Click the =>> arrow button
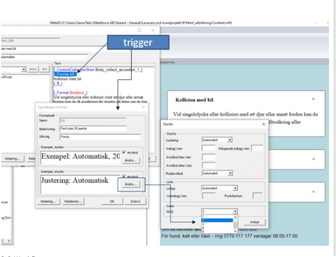Viewport: 336px width, 257px height. pyautogui.click(x=34, y=69)
